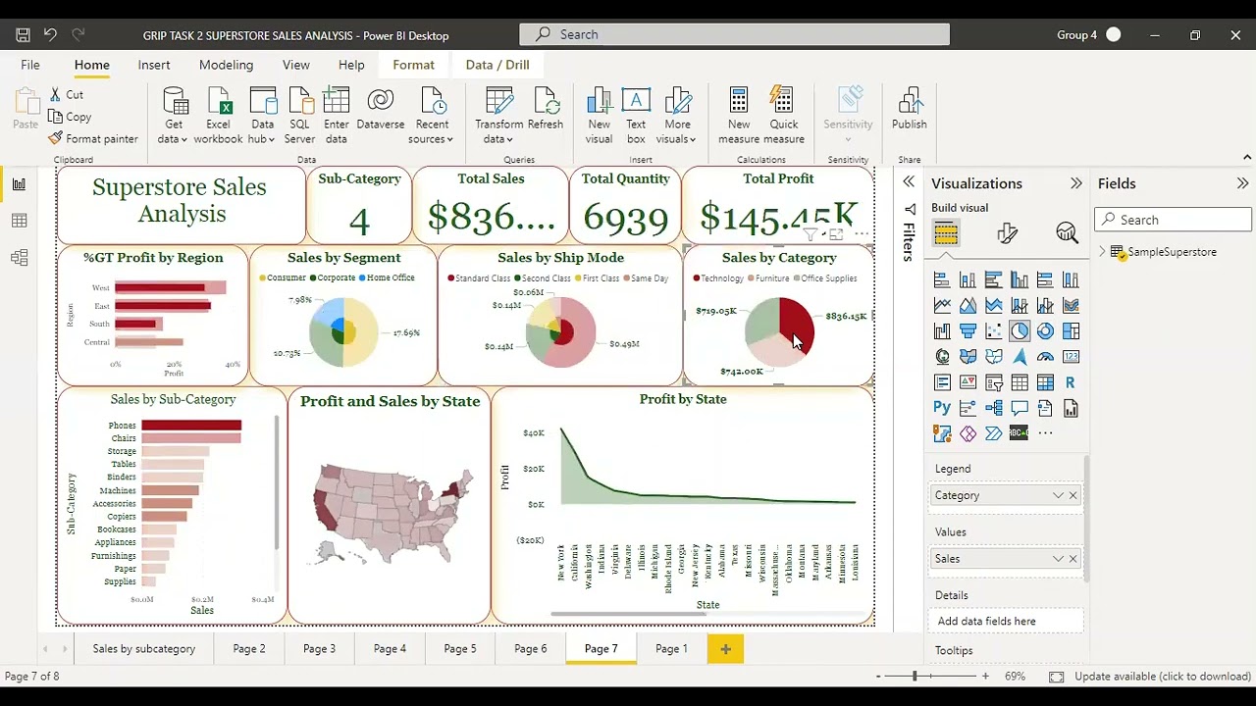Select the Funnel visual
This screenshot has width=1256, height=706.
968,331
